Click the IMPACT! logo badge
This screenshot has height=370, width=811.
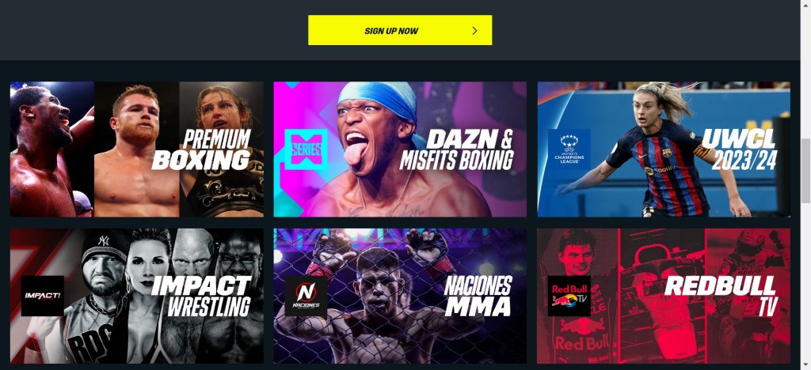[x=43, y=296]
